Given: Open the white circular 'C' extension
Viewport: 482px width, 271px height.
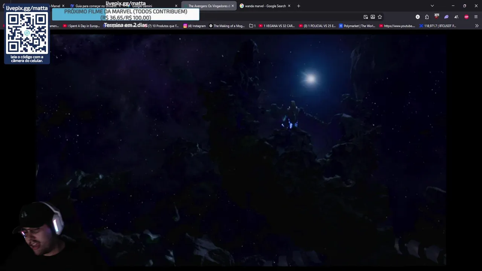Looking at the screenshot, I should click(418, 17).
